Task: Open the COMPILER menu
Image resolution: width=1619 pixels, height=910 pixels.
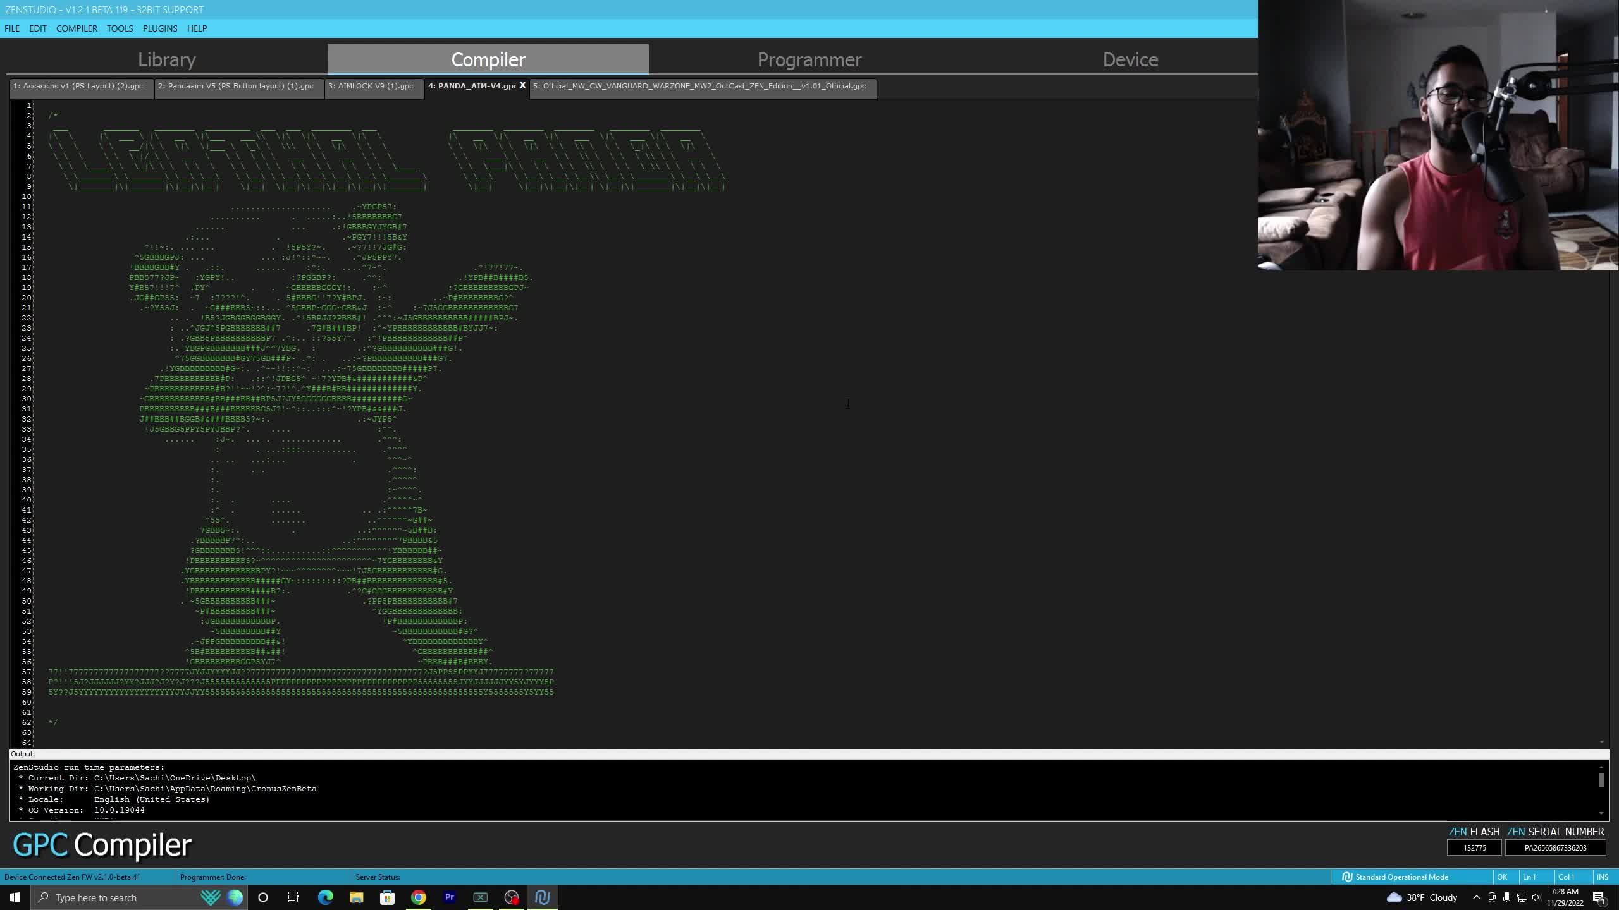Action: click(77, 28)
